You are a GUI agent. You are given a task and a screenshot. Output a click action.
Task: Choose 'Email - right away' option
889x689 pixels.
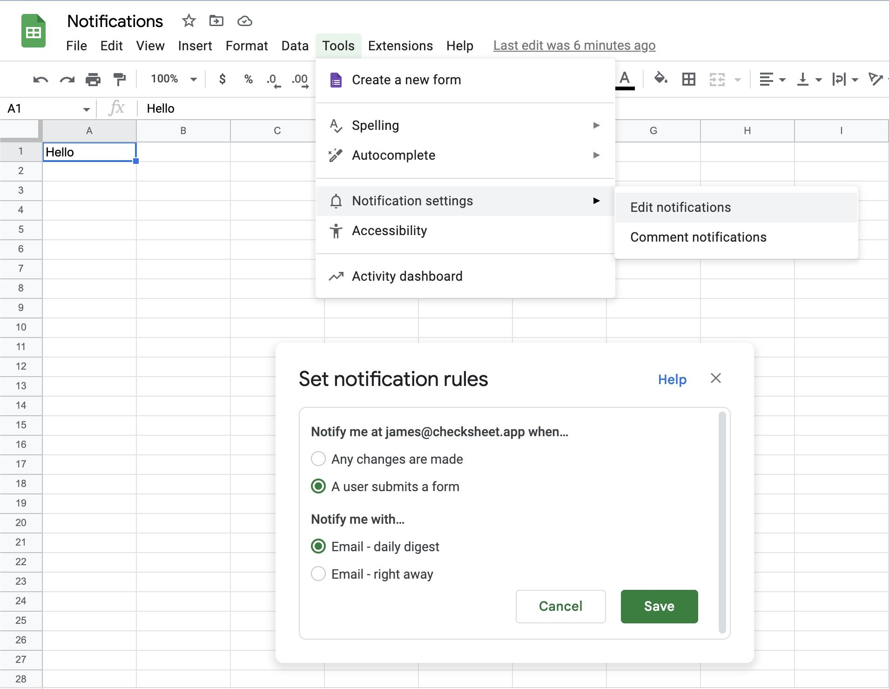tap(318, 574)
